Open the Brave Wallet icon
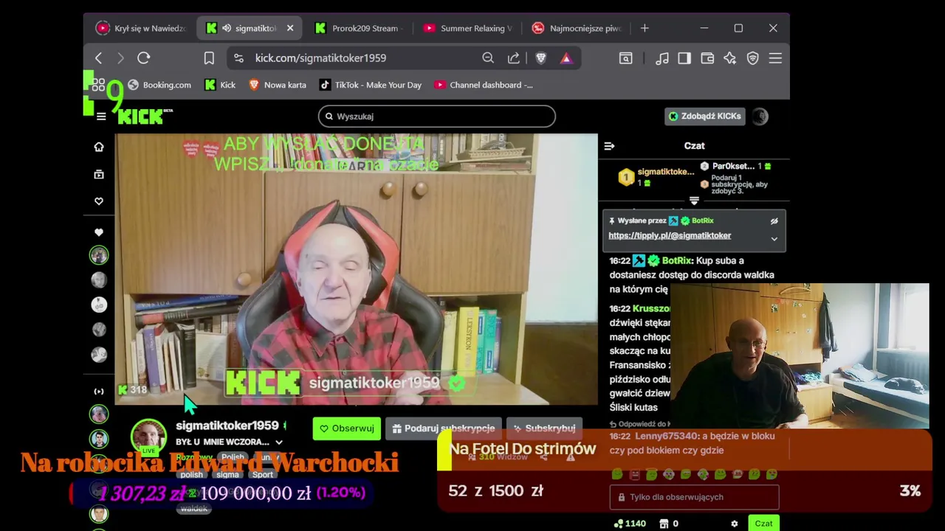Screen dimensions: 945x531 pyautogui.click(x=707, y=58)
